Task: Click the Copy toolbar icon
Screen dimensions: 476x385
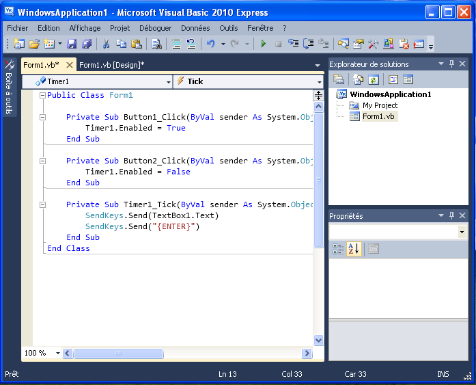Action: click(x=122, y=44)
